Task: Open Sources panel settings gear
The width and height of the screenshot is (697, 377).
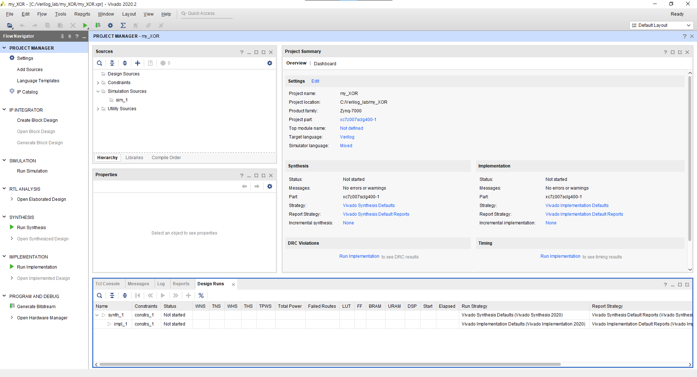Action: [270, 63]
